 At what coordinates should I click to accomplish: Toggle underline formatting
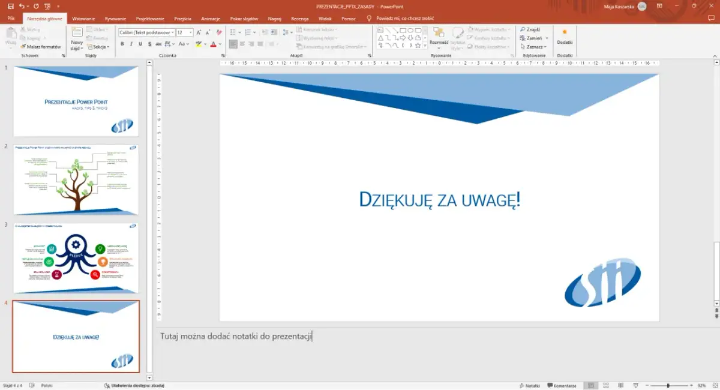(139, 44)
